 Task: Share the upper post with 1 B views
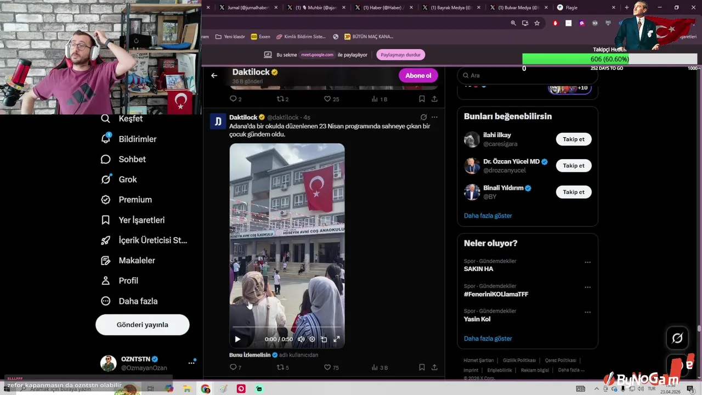pyautogui.click(x=434, y=99)
